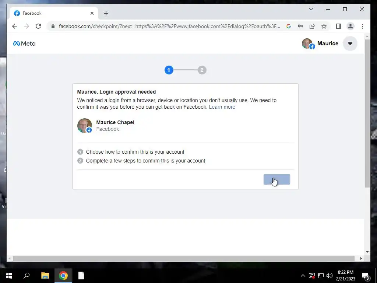
Task: Click the scroll right arrow
Action: [x=361, y=258]
